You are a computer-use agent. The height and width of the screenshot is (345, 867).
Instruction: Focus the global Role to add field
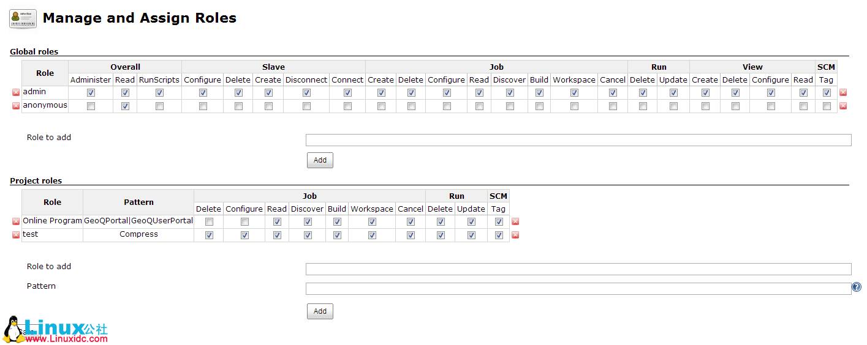[578, 141]
